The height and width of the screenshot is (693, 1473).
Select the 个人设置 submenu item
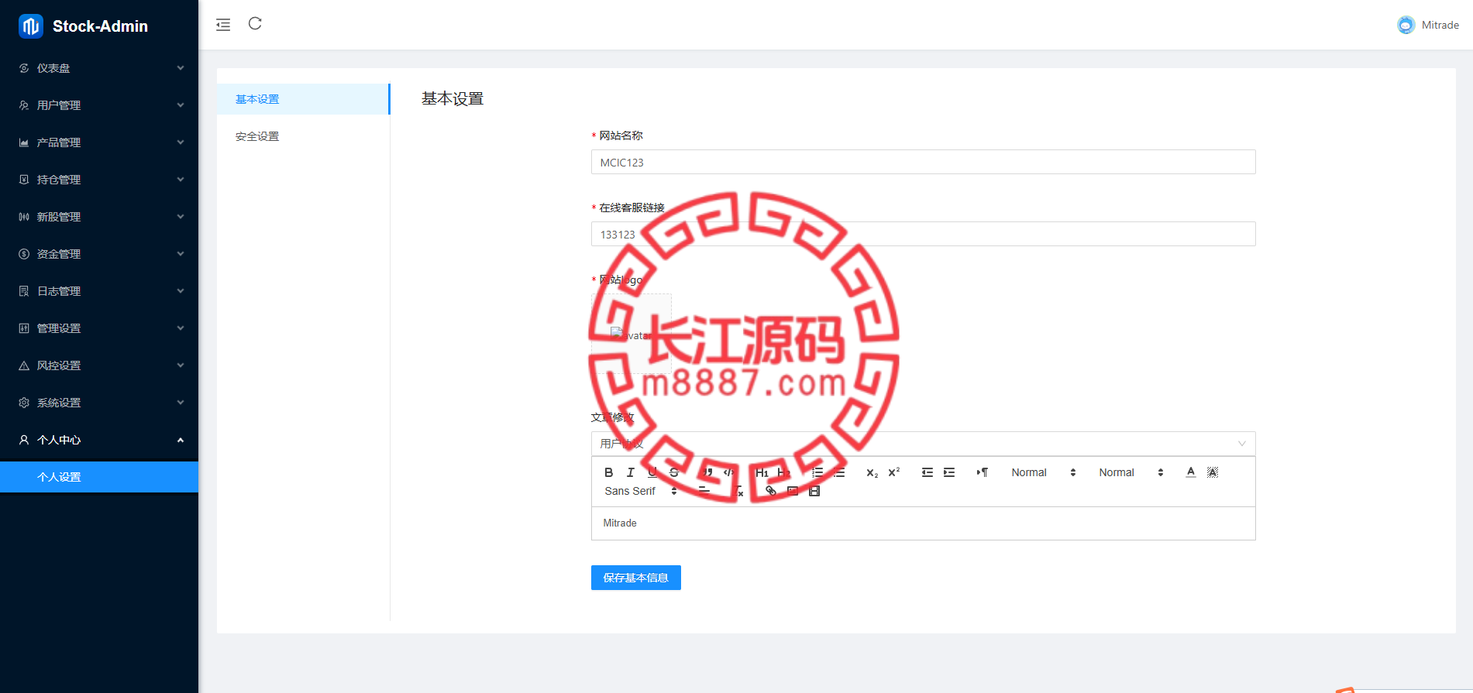tap(99, 477)
